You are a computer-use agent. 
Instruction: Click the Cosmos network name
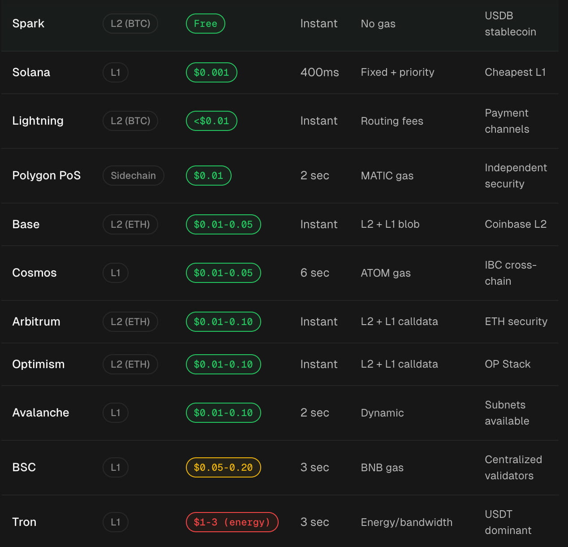pyautogui.click(x=34, y=273)
